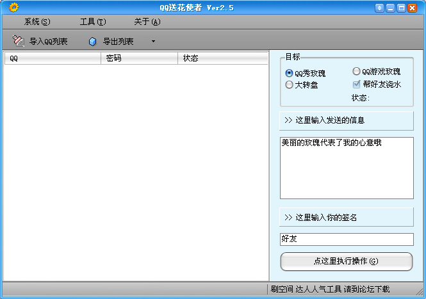Sort by the QQ column header

[x=53, y=58]
